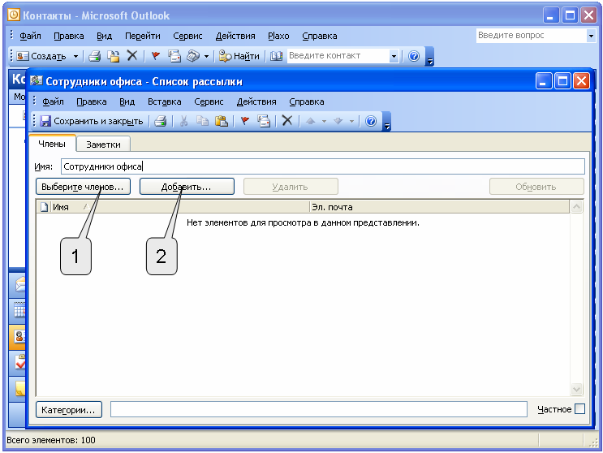Image resolution: width=603 pixels, height=453 pixels.
Task: Open 'Сервис' menu in Outlook main window
Action: coord(187,37)
